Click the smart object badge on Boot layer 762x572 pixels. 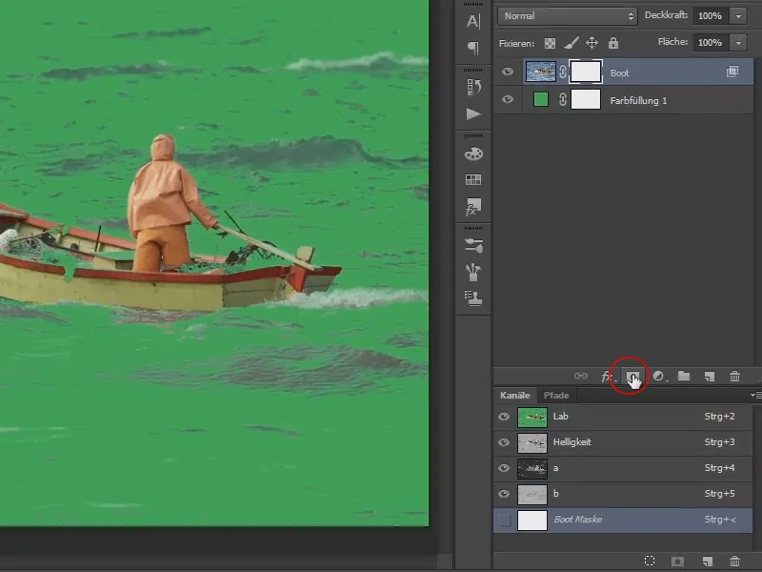coord(732,72)
